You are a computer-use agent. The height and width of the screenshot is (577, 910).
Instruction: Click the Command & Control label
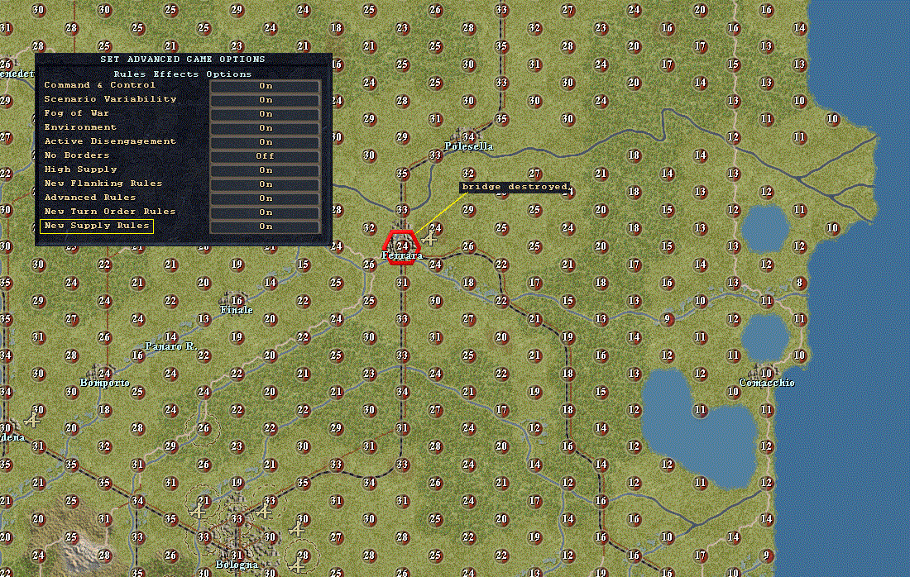(x=100, y=84)
